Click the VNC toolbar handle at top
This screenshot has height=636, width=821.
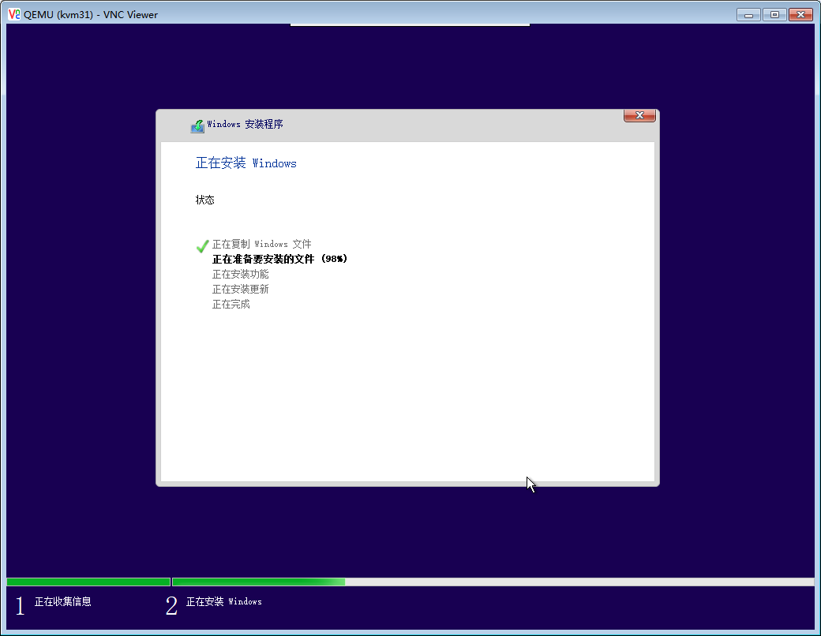pyautogui.click(x=410, y=24)
